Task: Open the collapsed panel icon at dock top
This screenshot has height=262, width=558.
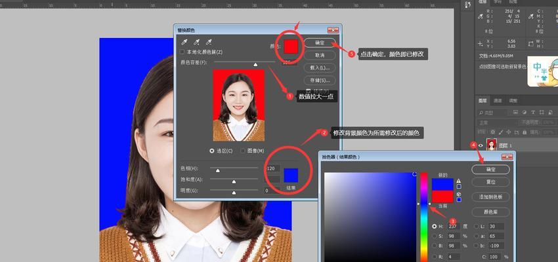Action: (x=468, y=5)
